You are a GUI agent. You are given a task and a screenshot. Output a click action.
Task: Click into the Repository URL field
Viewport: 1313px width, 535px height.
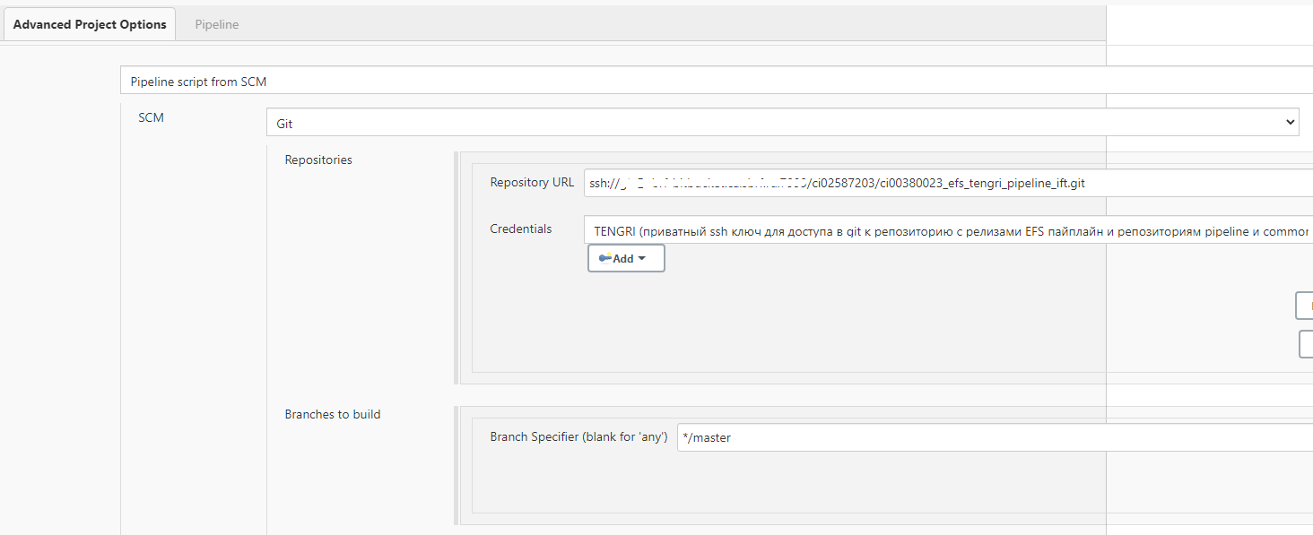point(942,183)
